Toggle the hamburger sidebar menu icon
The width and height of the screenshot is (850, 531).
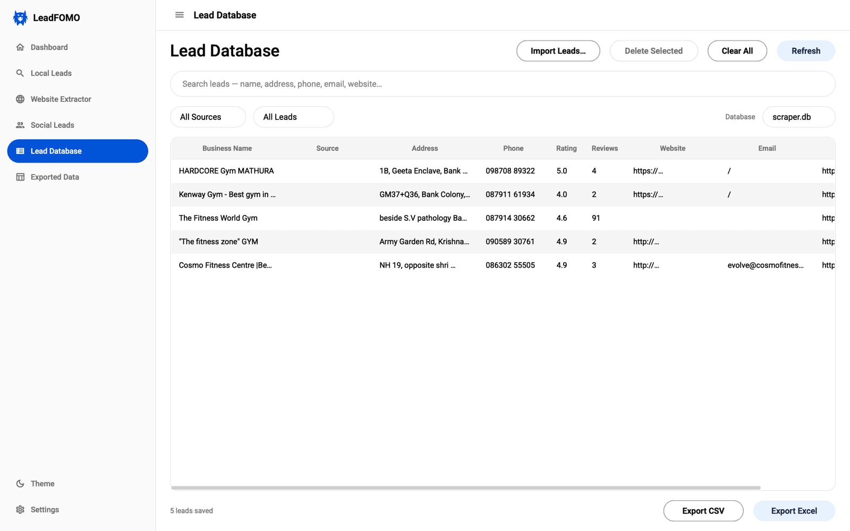pos(180,15)
